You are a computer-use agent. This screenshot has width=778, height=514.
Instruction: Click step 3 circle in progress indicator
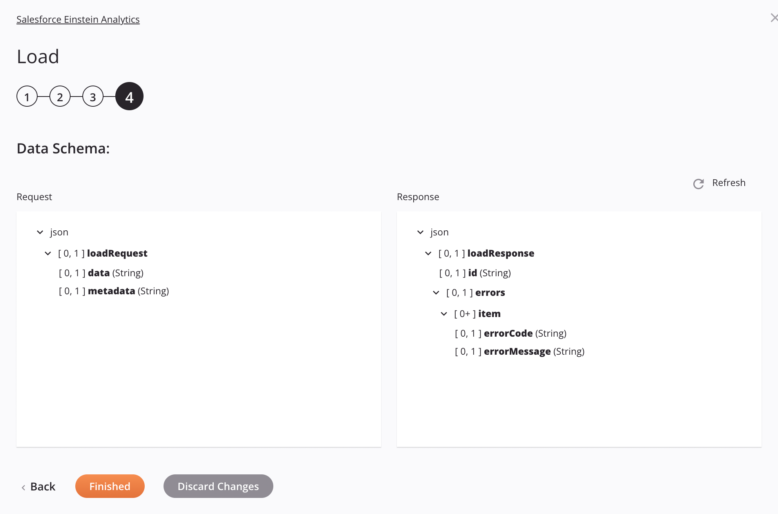pyautogui.click(x=93, y=97)
